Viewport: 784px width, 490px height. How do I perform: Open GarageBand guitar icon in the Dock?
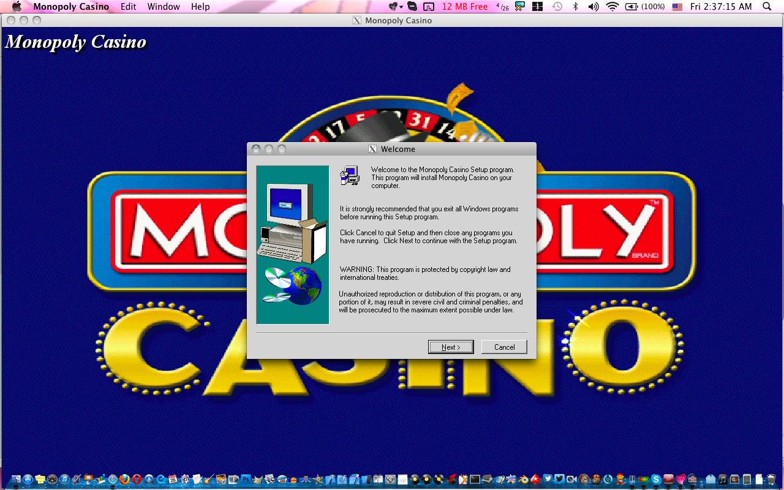click(209, 480)
